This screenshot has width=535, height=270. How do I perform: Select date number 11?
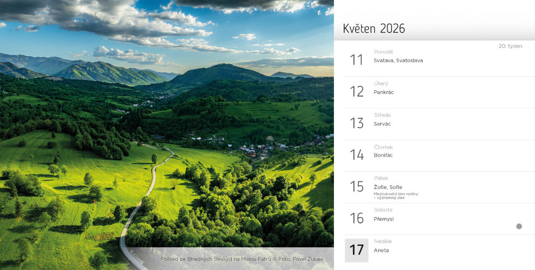357,60
